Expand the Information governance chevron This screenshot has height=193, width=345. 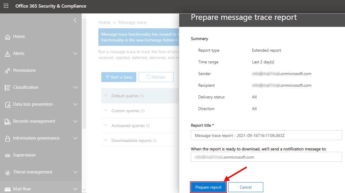coord(75,138)
